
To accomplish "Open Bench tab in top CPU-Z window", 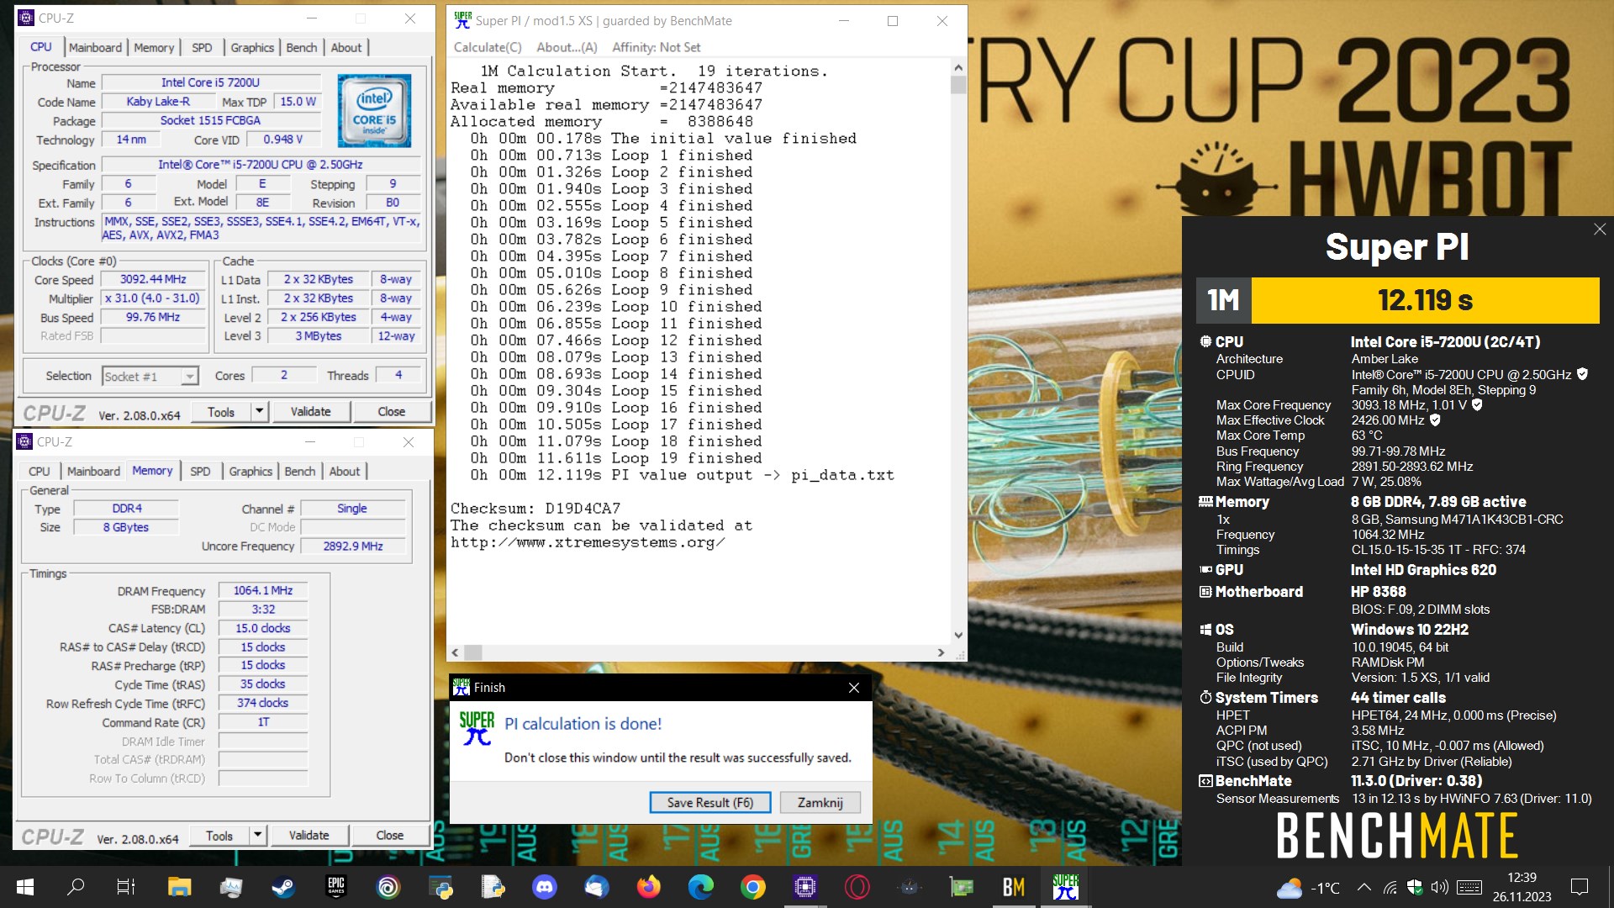I will 302,47.
